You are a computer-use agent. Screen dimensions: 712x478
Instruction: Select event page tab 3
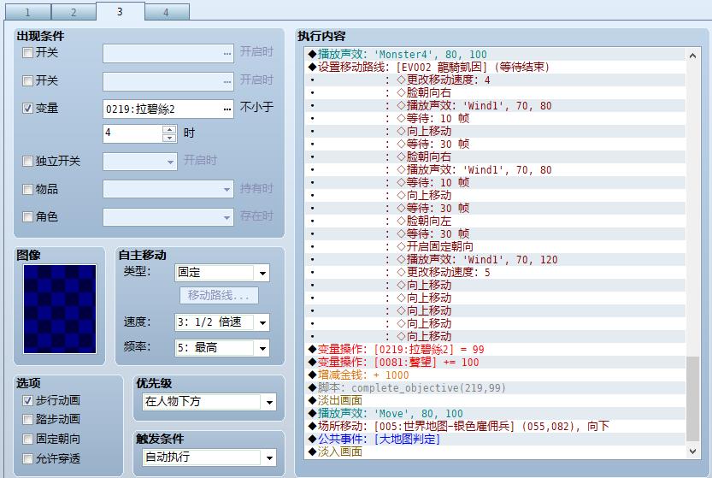tap(121, 11)
